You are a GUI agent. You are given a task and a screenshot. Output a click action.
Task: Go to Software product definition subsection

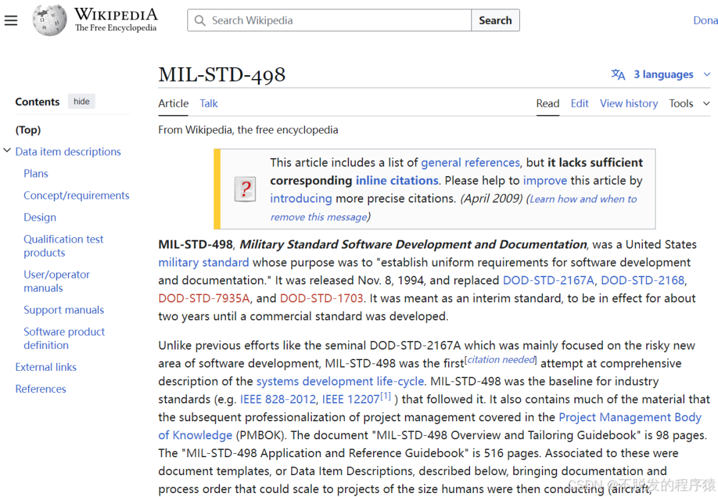(64, 338)
